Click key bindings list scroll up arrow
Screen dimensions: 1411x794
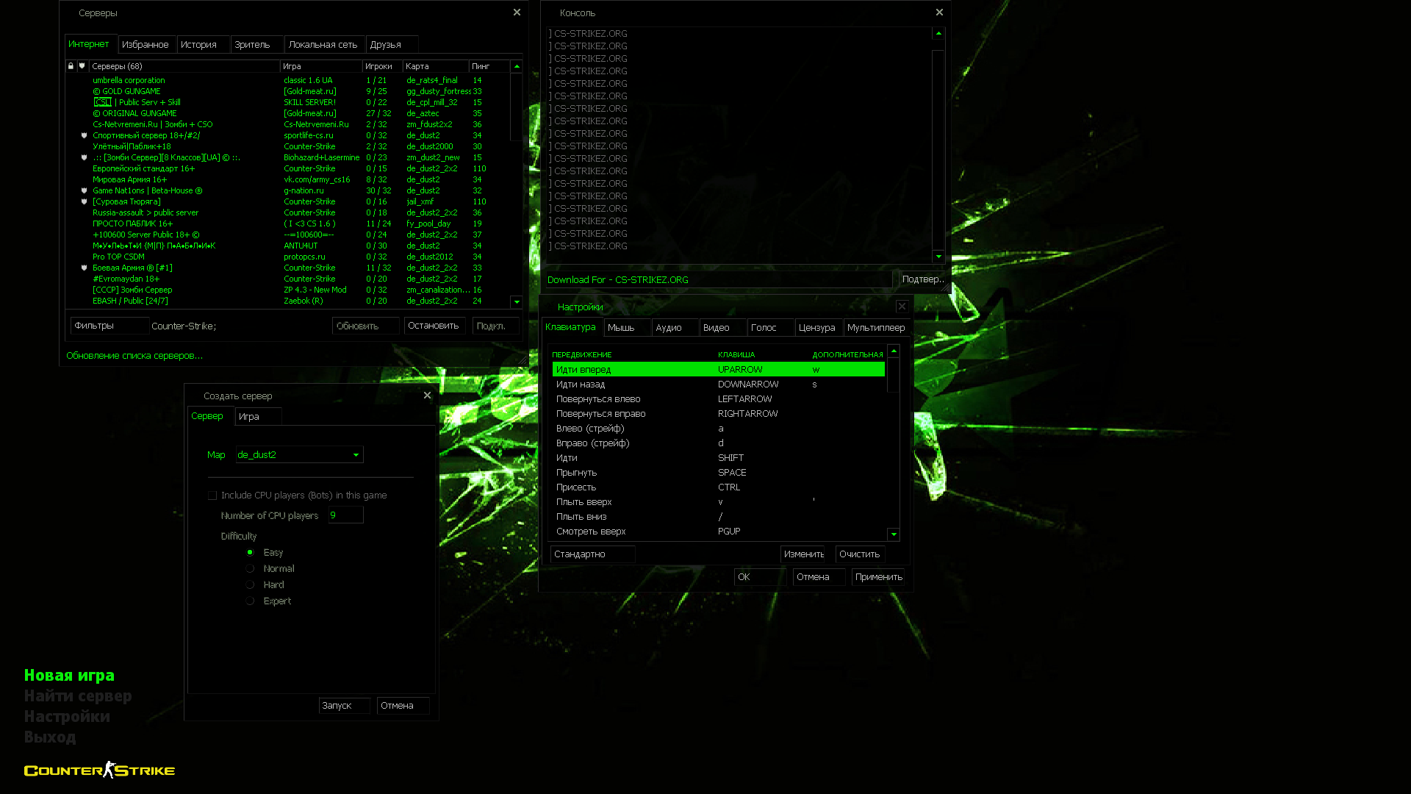[x=894, y=351]
